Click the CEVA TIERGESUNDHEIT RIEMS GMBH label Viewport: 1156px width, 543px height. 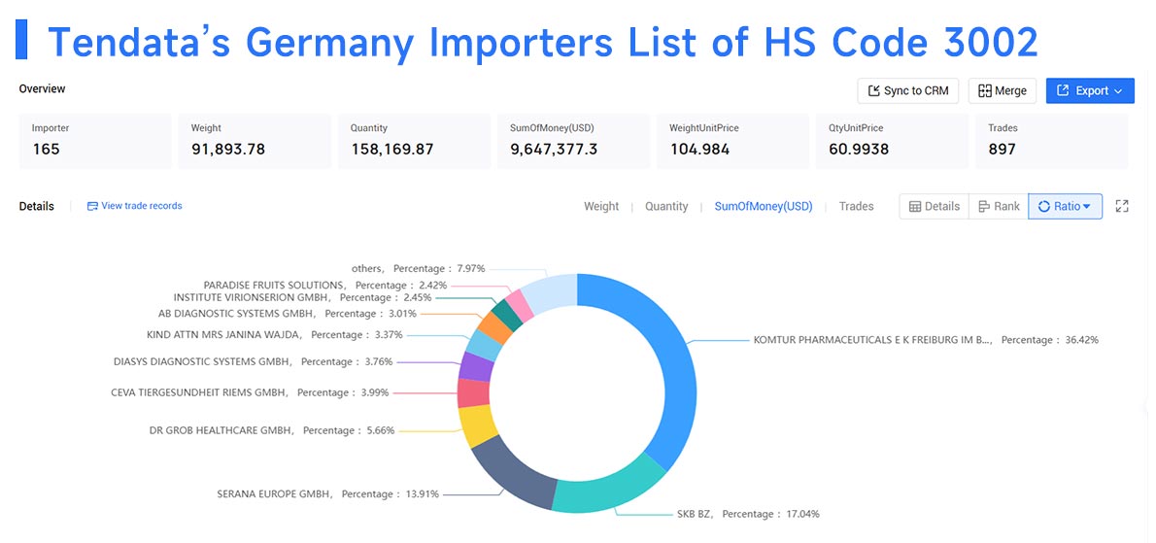click(250, 392)
